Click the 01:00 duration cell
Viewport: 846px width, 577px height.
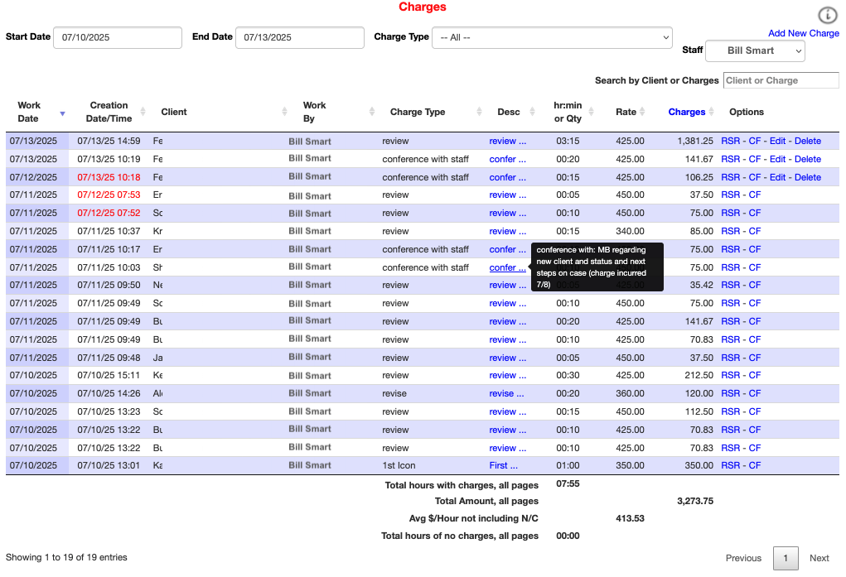tap(568, 465)
